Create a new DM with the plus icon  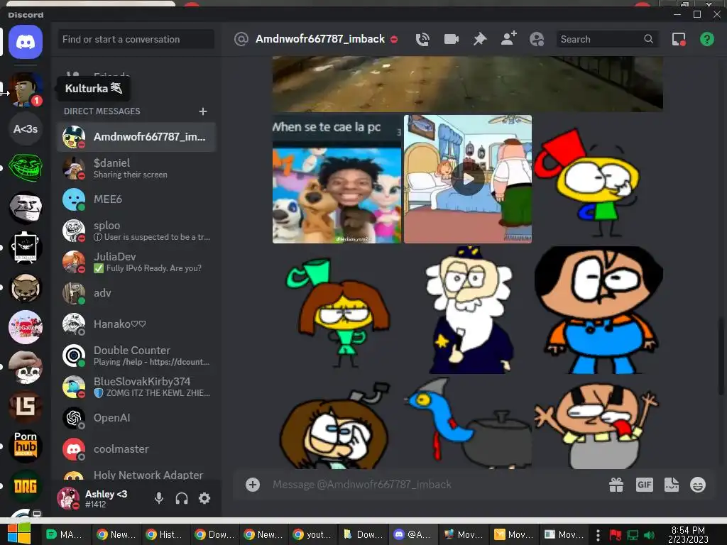coord(202,111)
